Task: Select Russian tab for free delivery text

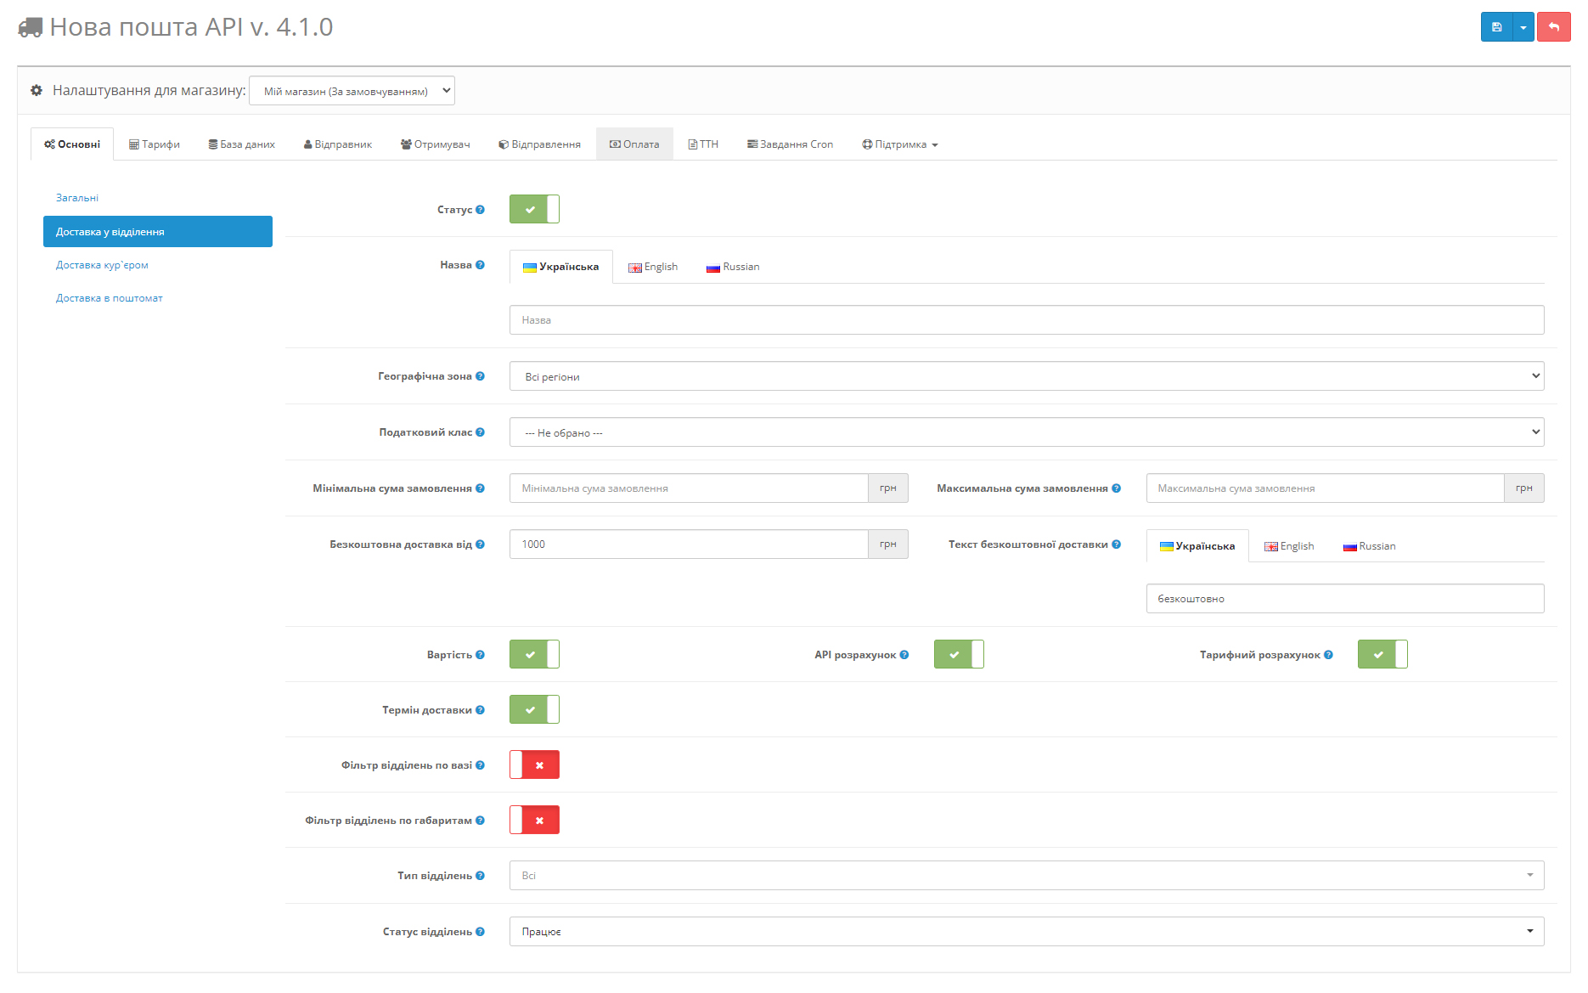Action: click(1369, 546)
